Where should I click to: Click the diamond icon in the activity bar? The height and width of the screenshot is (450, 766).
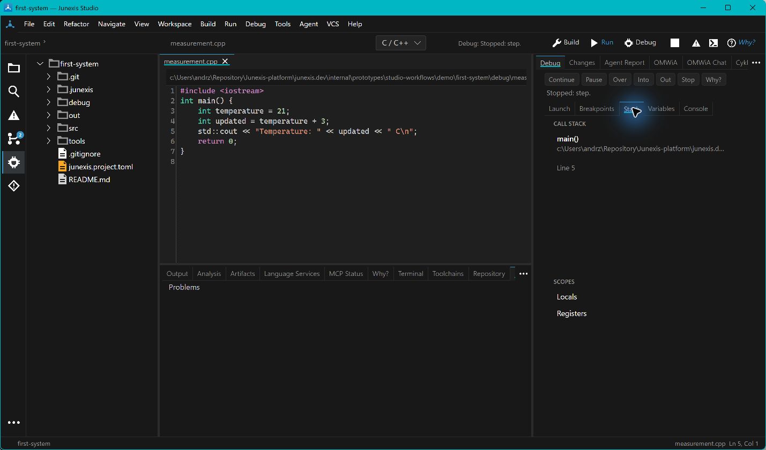click(14, 186)
